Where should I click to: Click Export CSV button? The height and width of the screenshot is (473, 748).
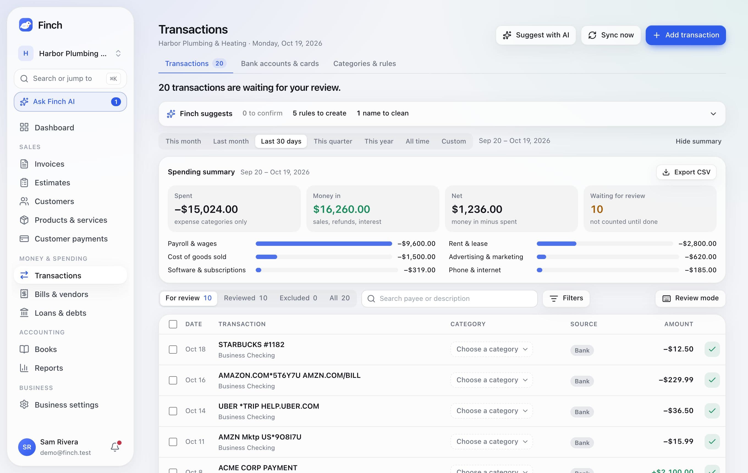pyautogui.click(x=686, y=172)
